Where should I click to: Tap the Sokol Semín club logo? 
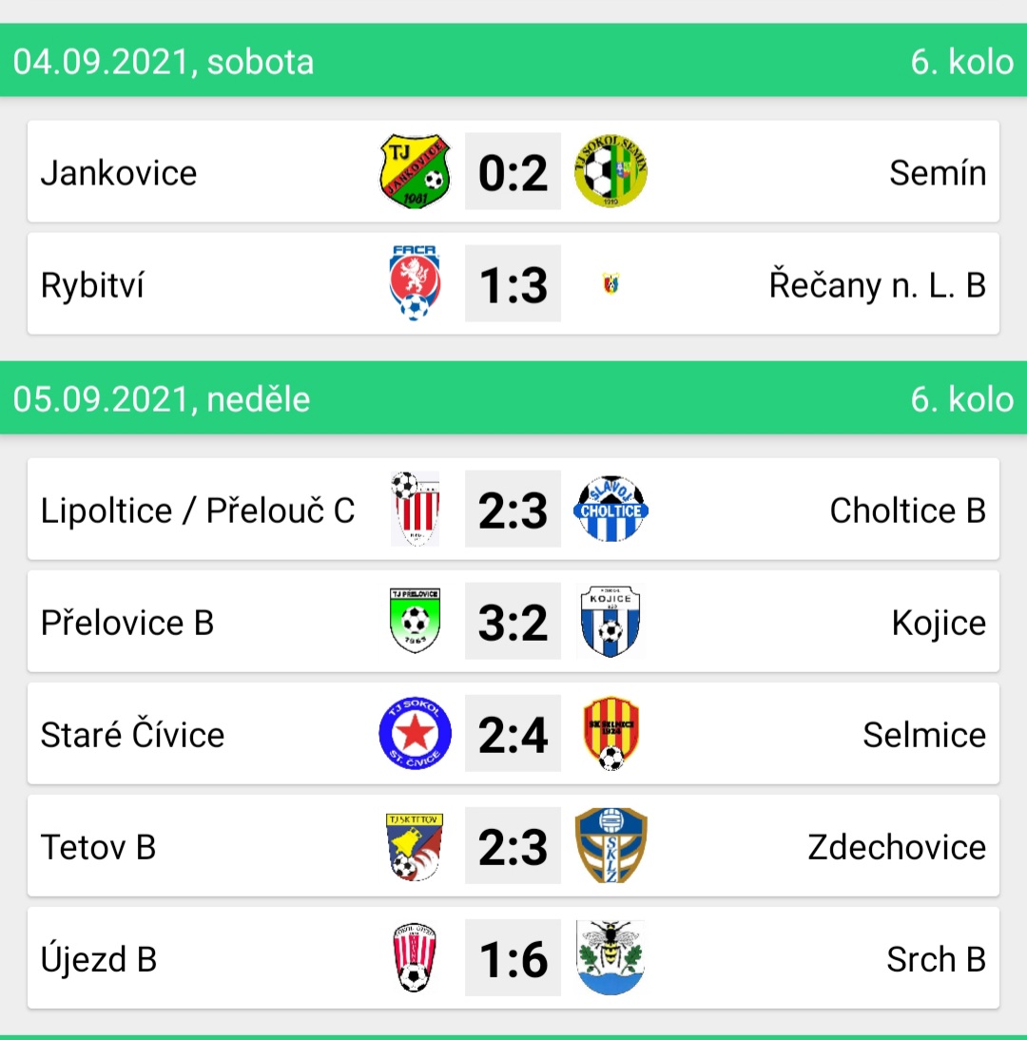pyautogui.click(x=610, y=172)
